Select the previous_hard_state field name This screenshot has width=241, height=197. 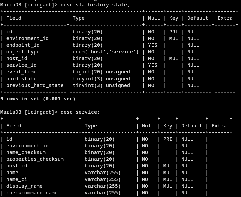pyautogui.click(x=35, y=85)
